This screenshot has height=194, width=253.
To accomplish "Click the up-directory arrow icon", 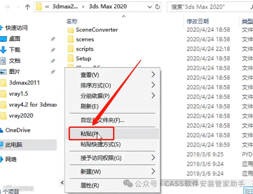I will pos(27,7).
